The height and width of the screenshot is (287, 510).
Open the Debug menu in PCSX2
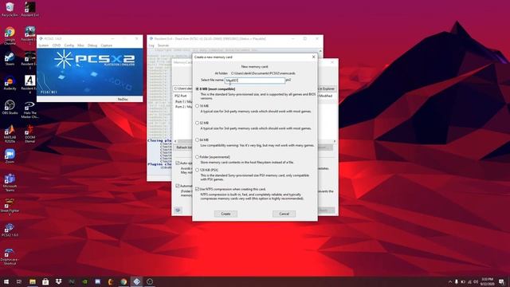coord(92,45)
